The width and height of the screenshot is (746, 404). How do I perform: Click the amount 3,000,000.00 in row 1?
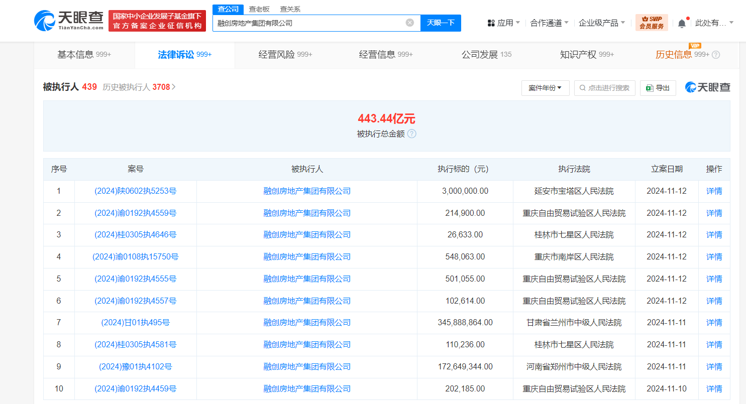(465, 191)
